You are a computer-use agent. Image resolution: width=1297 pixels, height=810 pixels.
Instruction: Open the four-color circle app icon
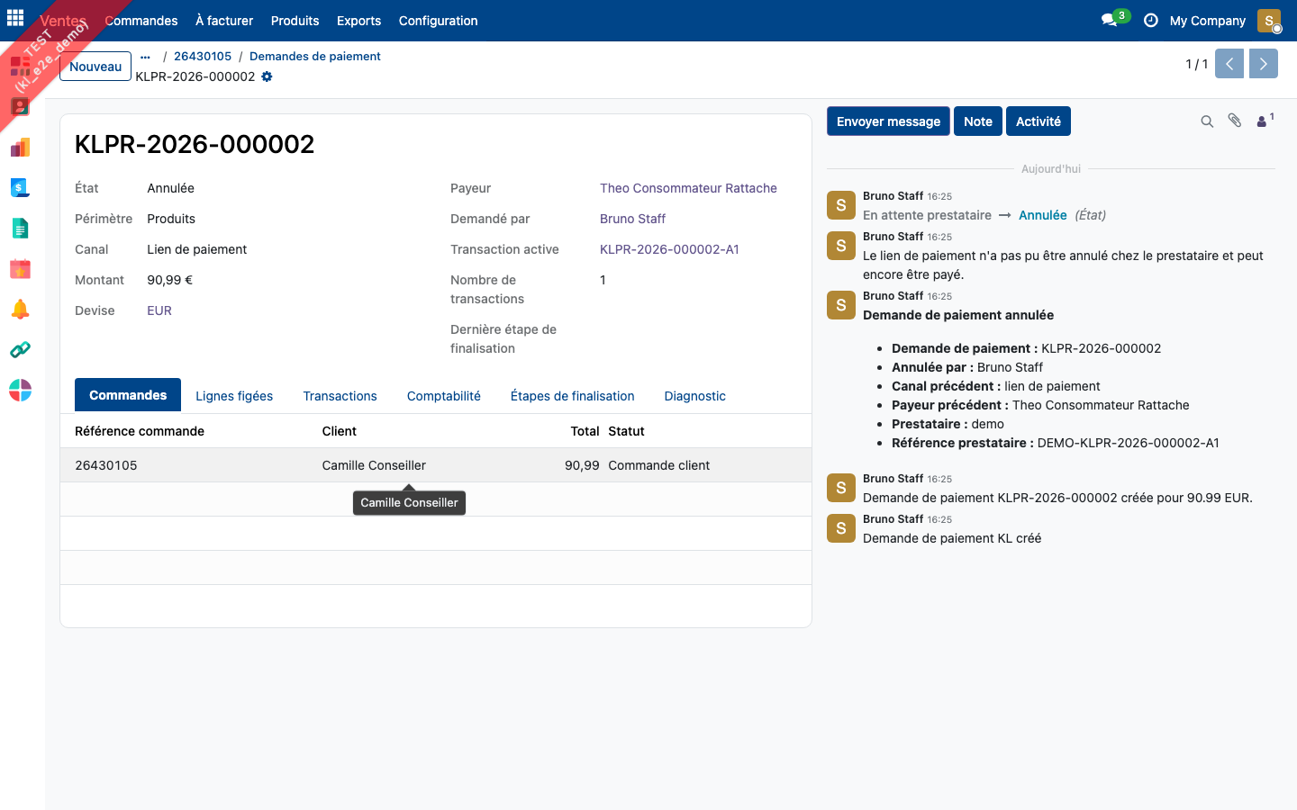click(x=20, y=390)
